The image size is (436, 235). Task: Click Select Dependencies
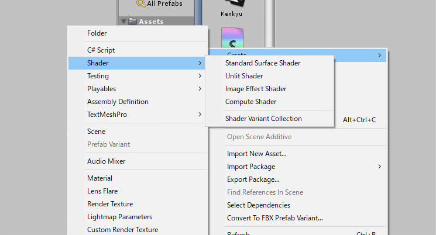click(258, 205)
